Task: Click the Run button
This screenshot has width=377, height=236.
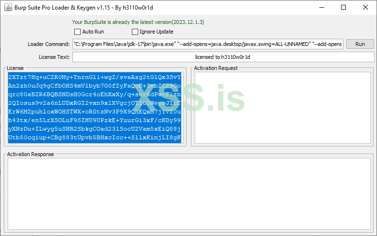Action: 360,44
